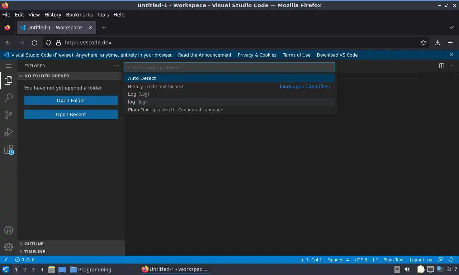The width and height of the screenshot is (459, 275).
Task: Open Firefox Help menu
Action: coord(119,15)
